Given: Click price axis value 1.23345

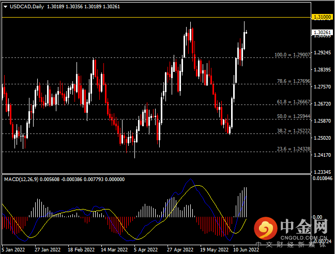Looking at the screenshot, I should point(322,172).
